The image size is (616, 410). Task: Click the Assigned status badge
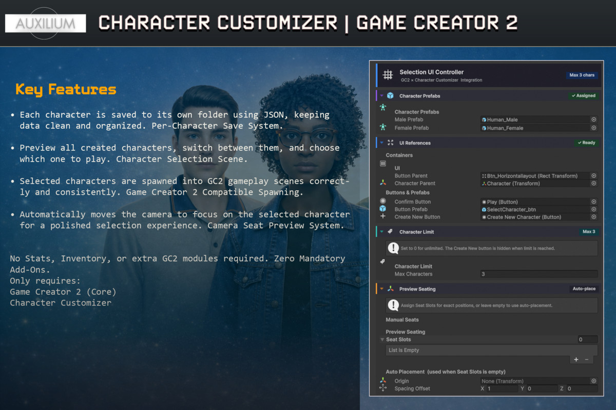(x=584, y=96)
